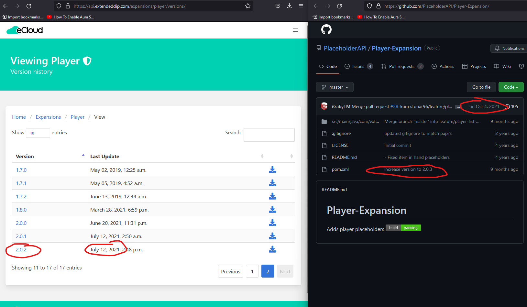The image size is (527, 307).
Task: Open version 1.8.0 link
Action: 21,210
